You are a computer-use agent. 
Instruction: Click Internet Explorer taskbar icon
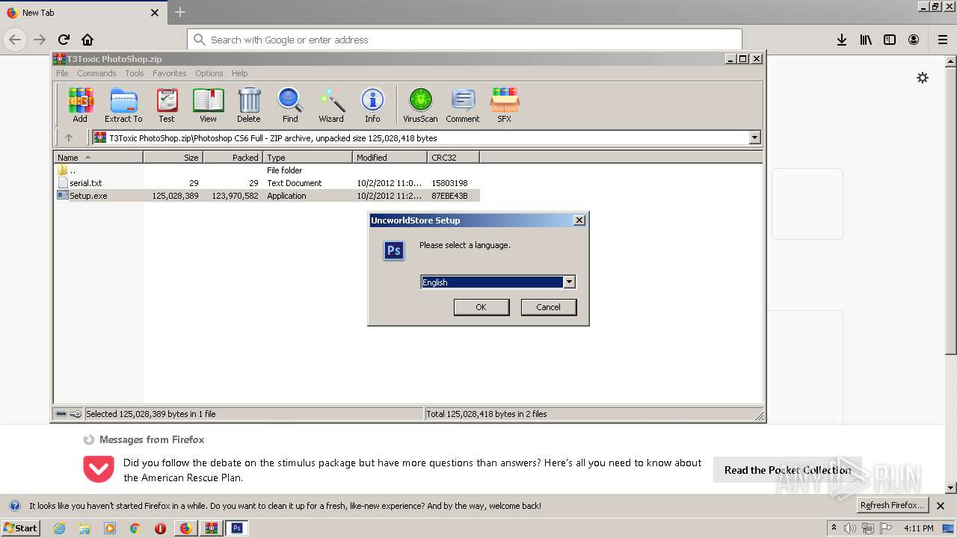pyautogui.click(x=59, y=528)
